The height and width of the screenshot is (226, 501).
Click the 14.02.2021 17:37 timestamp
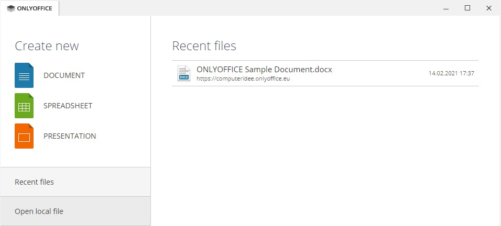pos(451,73)
